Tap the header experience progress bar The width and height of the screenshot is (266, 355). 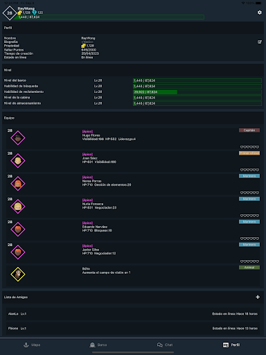pyautogui.click(x=109, y=17)
